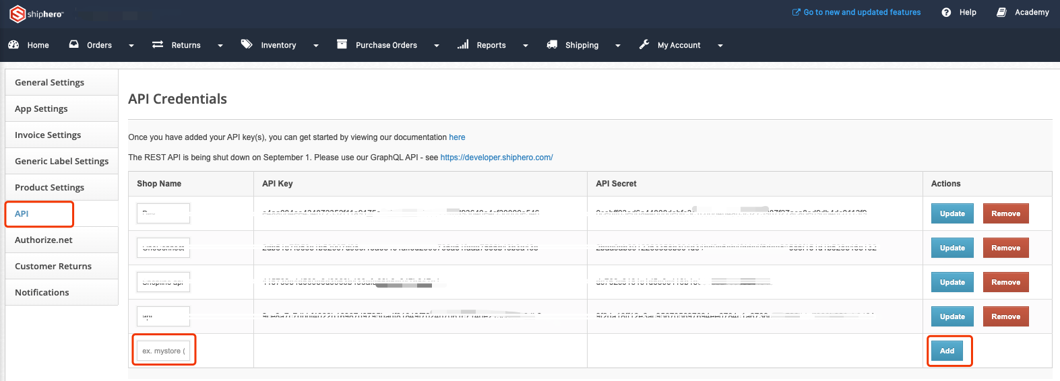
Task: Select Customer Returns in sidebar
Action: pyautogui.click(x=61, y=266)
